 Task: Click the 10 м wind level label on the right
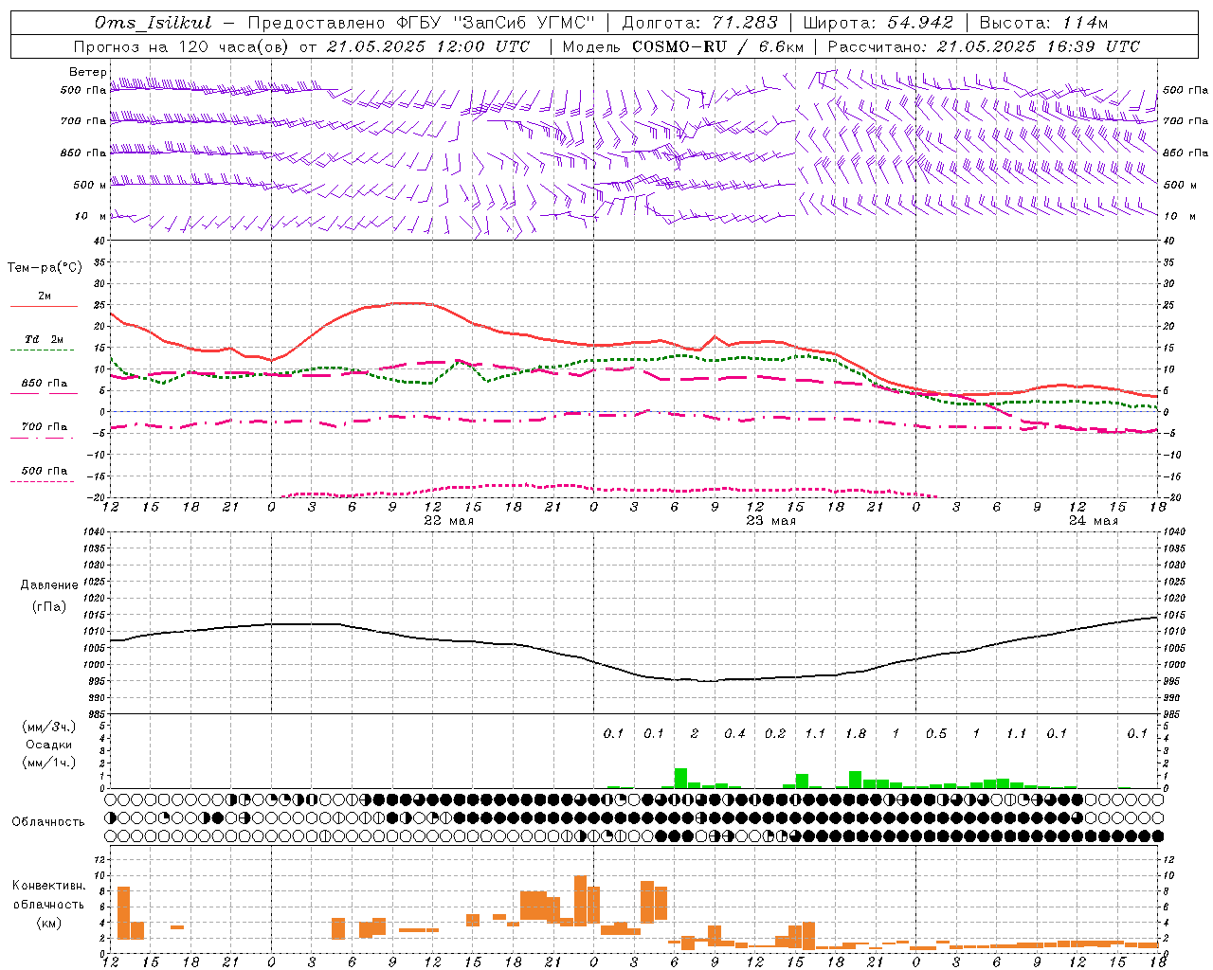(x=1181, y=216)
